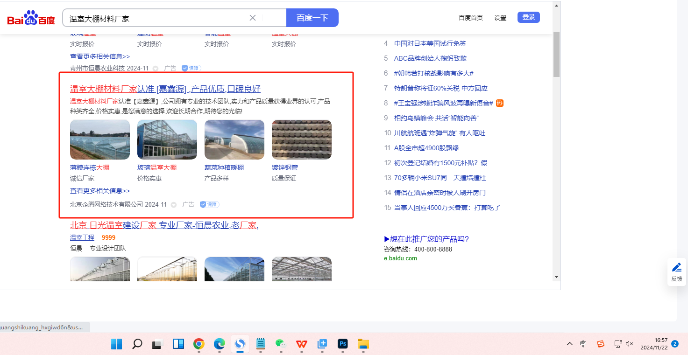
Task: Click the 保障 shield badge under 北京企腾 ad
Action: click(209, 204)
